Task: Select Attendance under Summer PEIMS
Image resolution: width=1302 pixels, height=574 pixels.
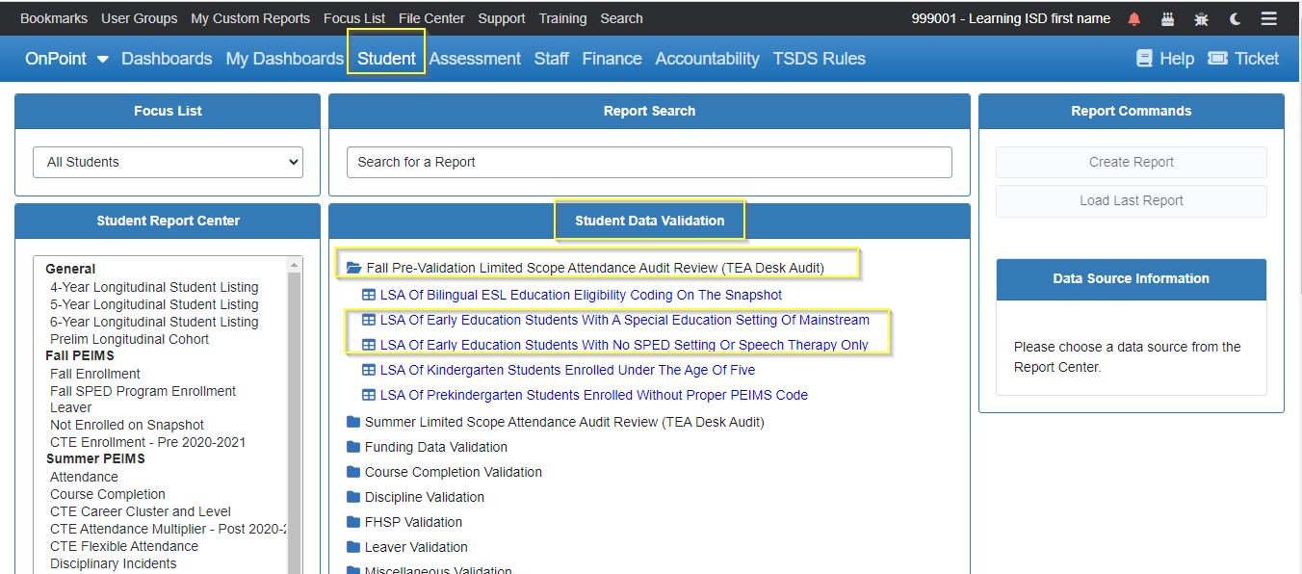Action: click(84, 477)
